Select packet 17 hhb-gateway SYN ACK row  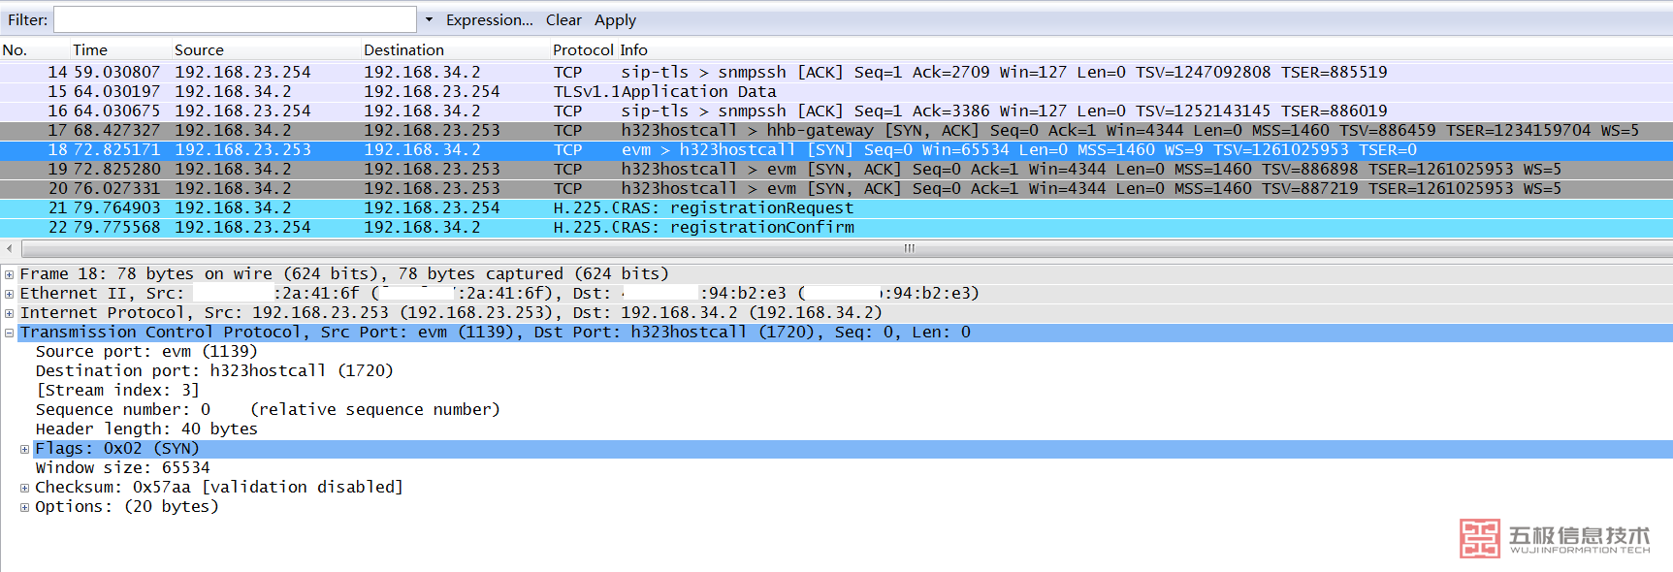(x=836, y=130)
